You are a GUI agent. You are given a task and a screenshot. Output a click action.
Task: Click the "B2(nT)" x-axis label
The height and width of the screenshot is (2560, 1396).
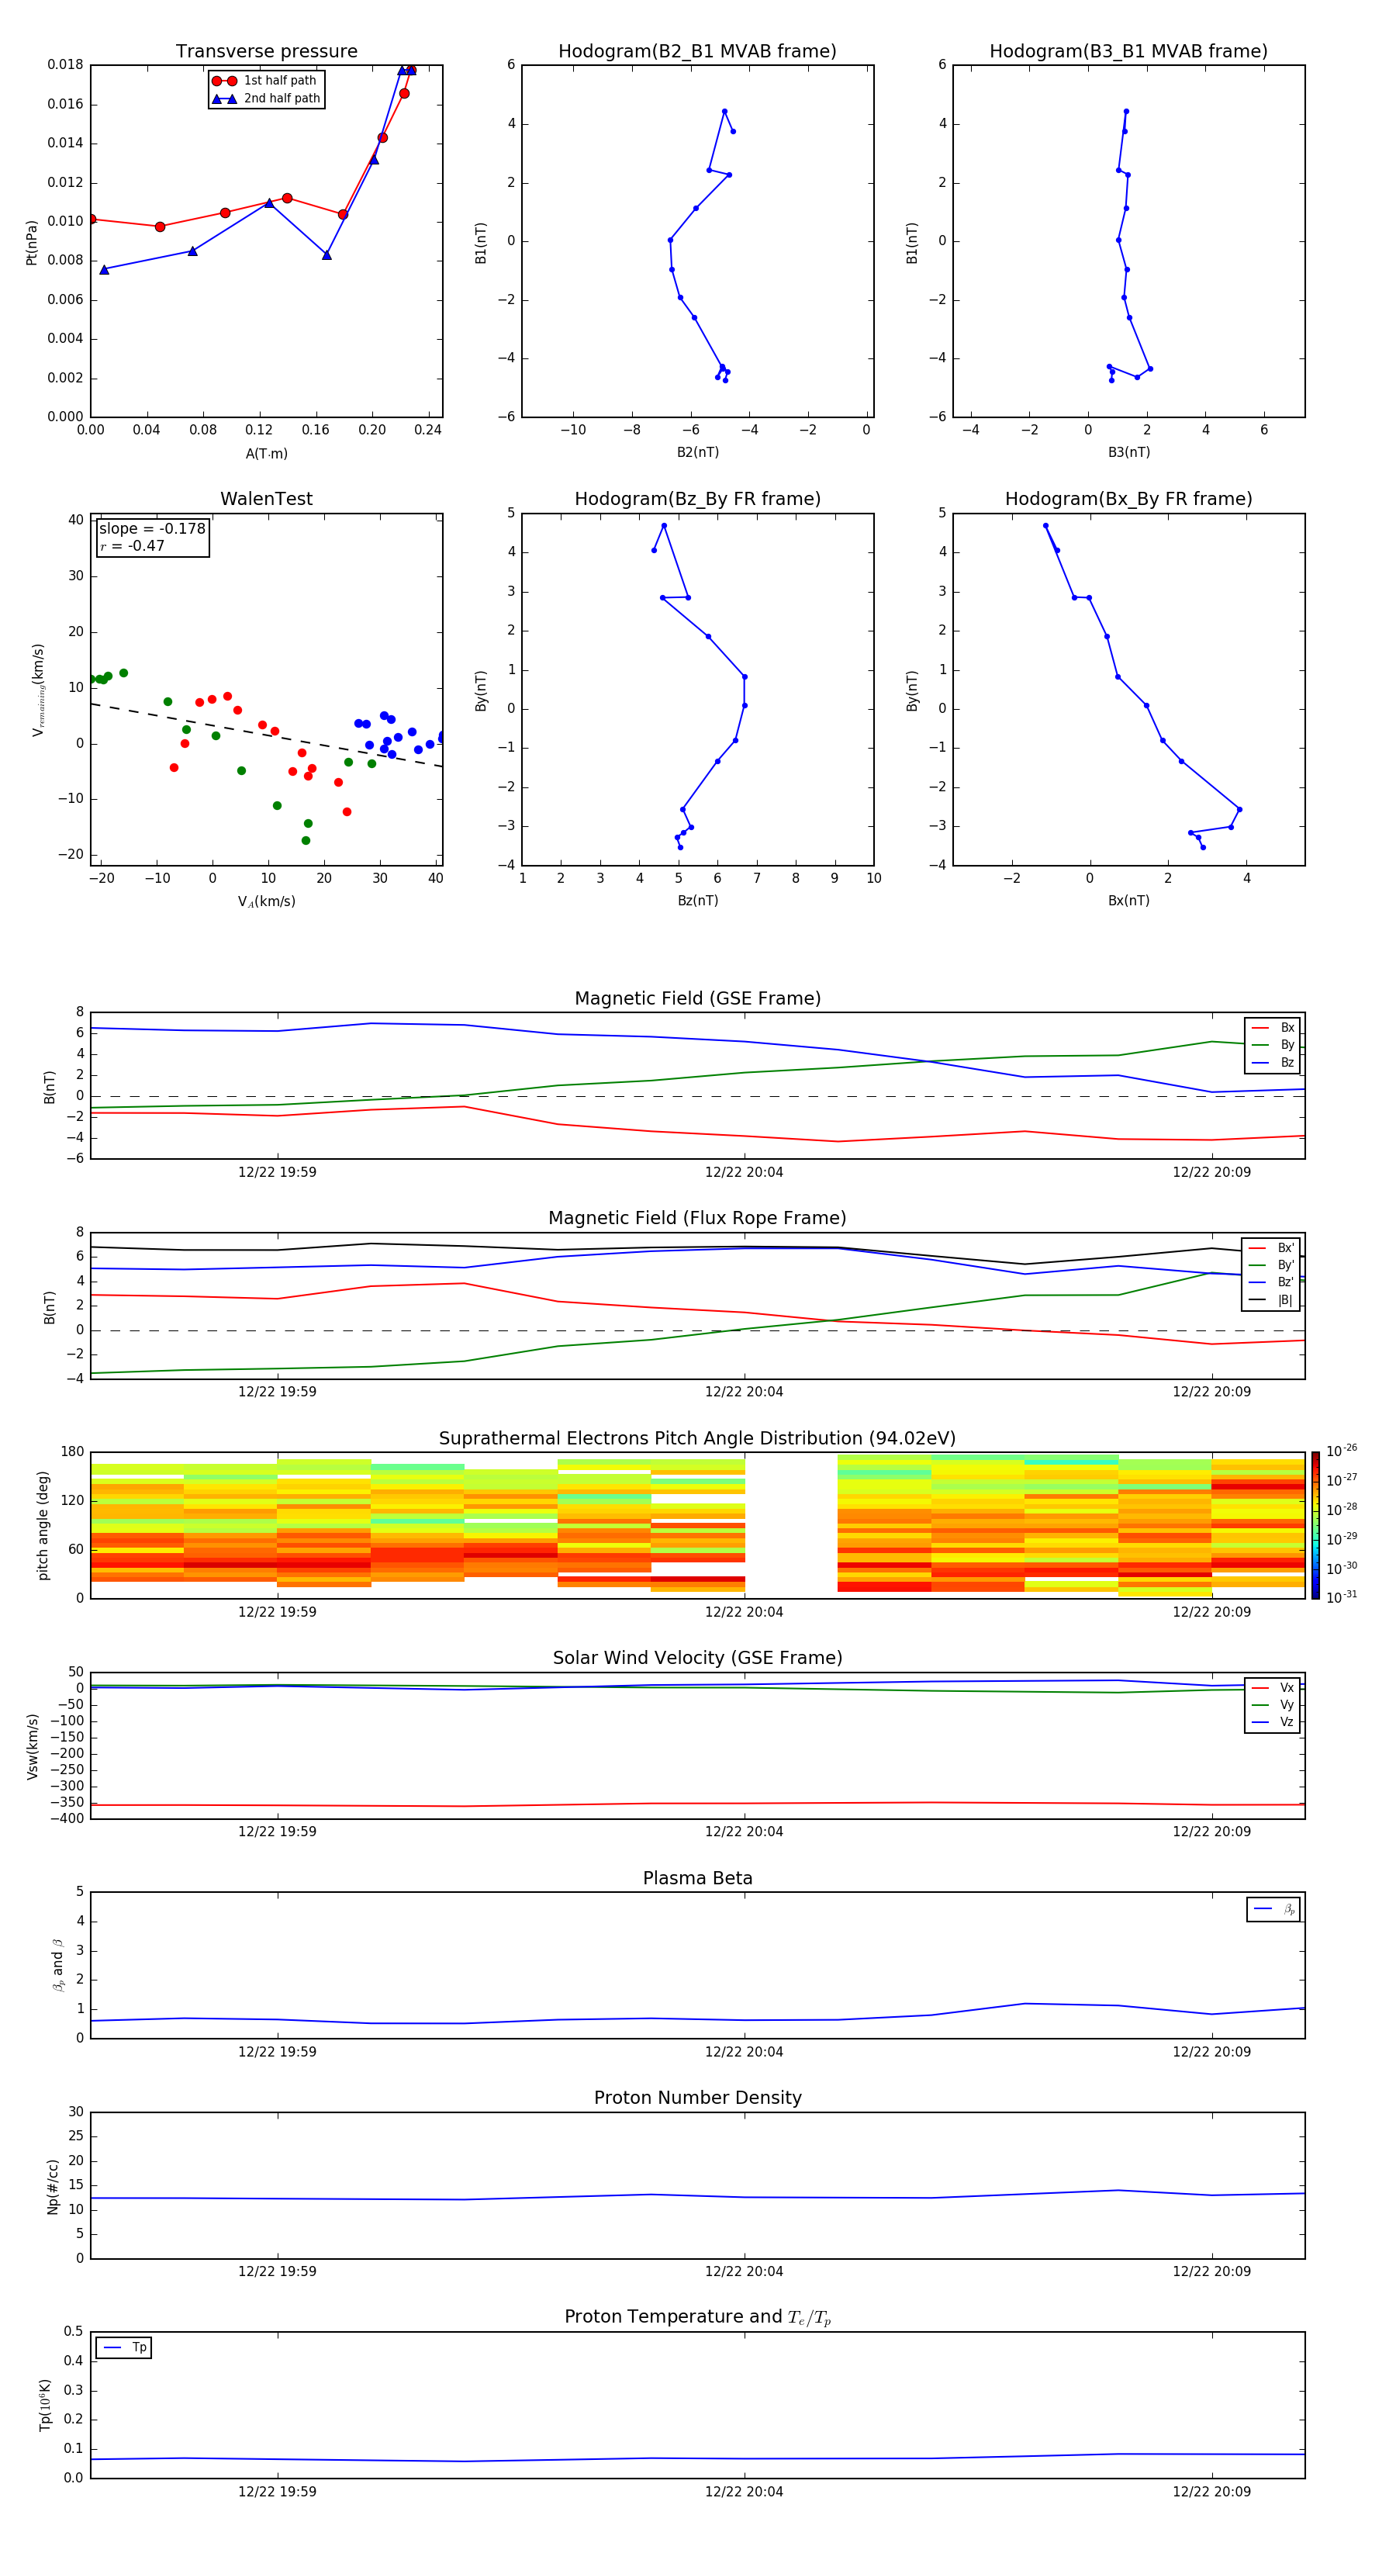pyautogui.click(x=697, y=452)
